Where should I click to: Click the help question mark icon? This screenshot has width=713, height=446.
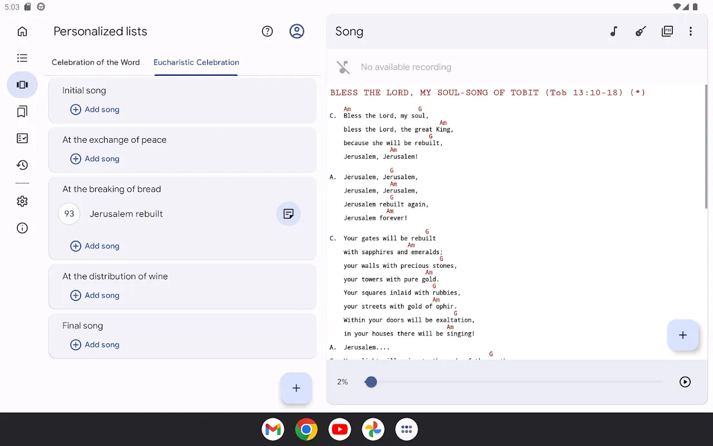pos(267,32)
